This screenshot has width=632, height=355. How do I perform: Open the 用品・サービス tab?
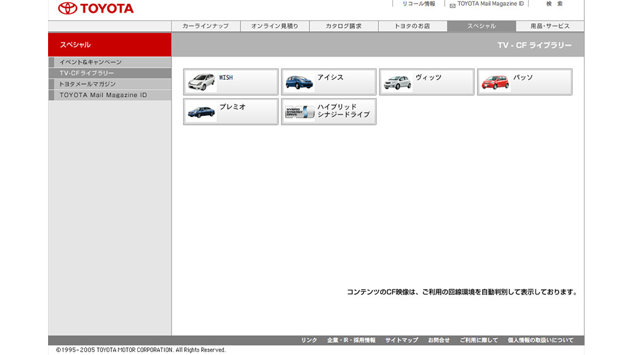click(x=550, y=26)
